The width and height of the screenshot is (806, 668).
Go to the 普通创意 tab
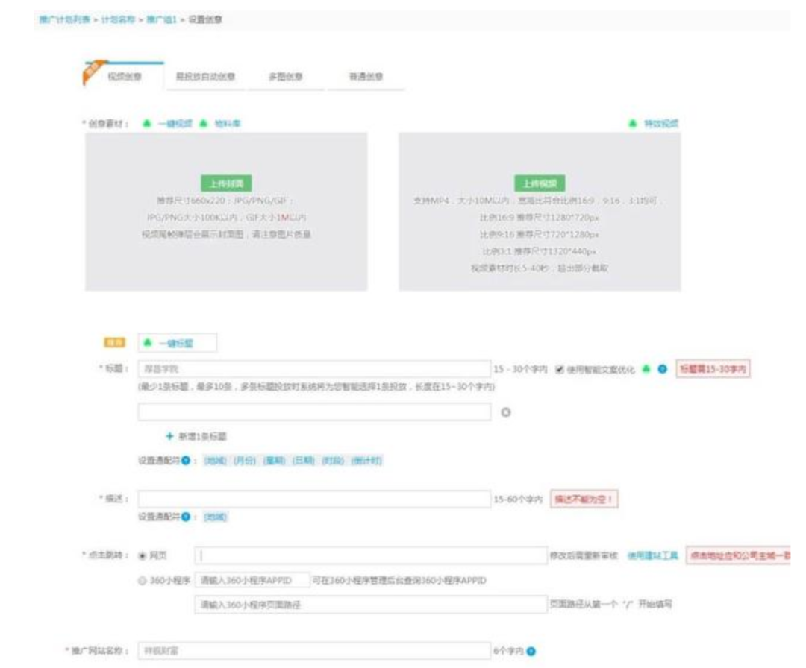[x=366, y=77]
